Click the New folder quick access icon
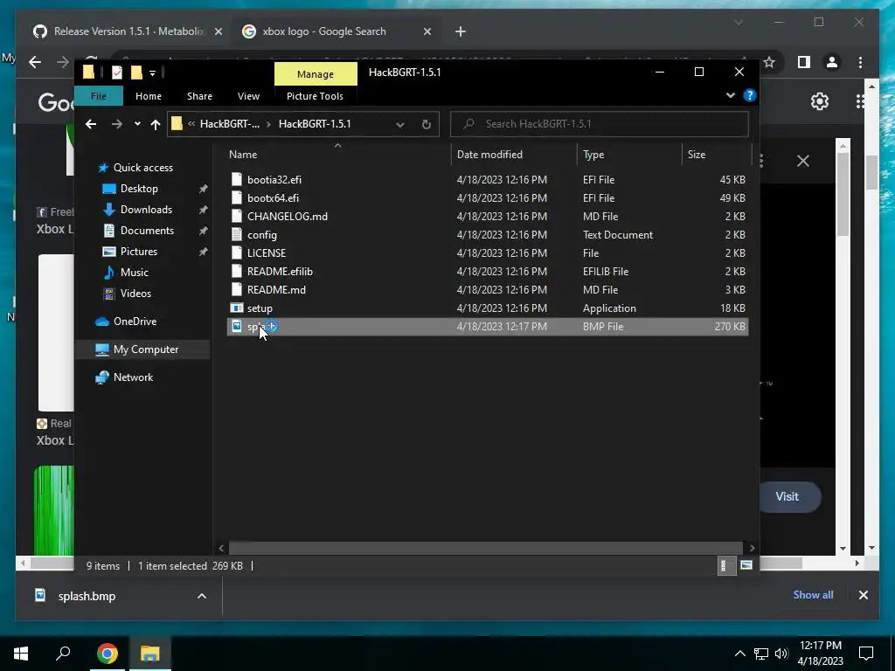Image resolution: width=895 pixels, height=671 pixels. click(x=136, y=73)
